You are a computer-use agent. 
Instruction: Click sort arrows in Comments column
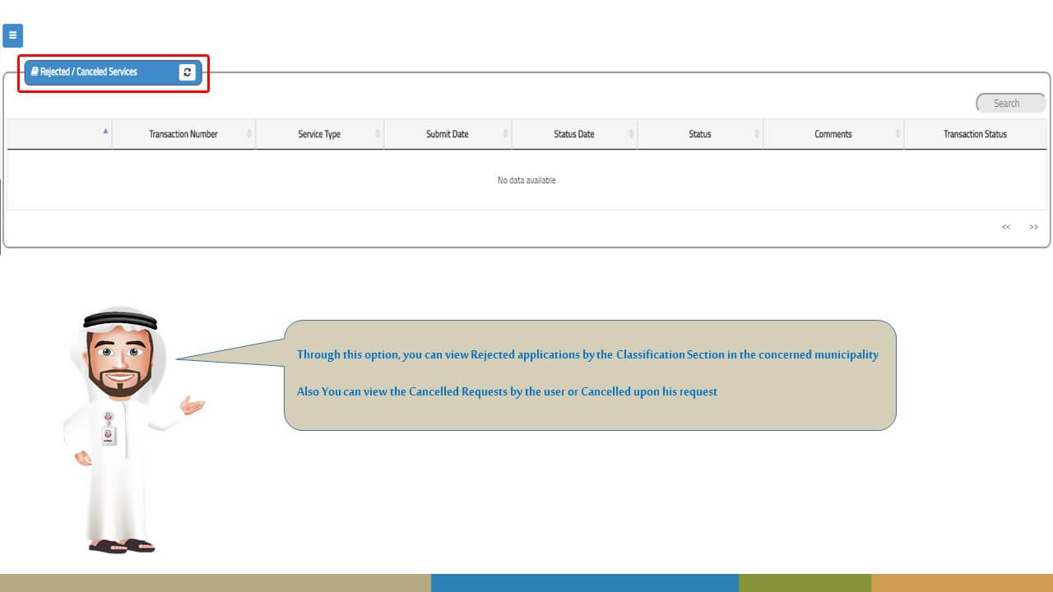click(898, 134)
